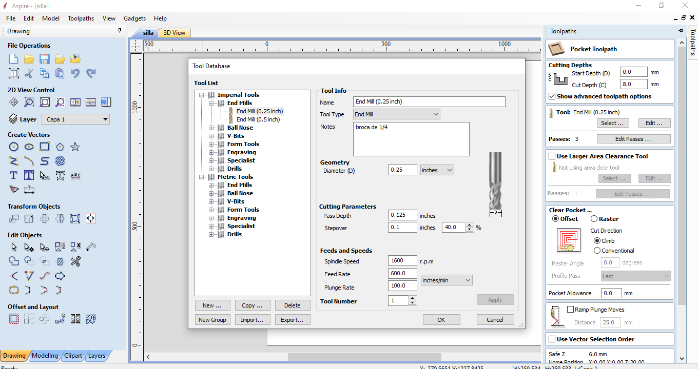698x369 pixels.
Task: Switch to the Modeling tab
Action: [45, 356]
